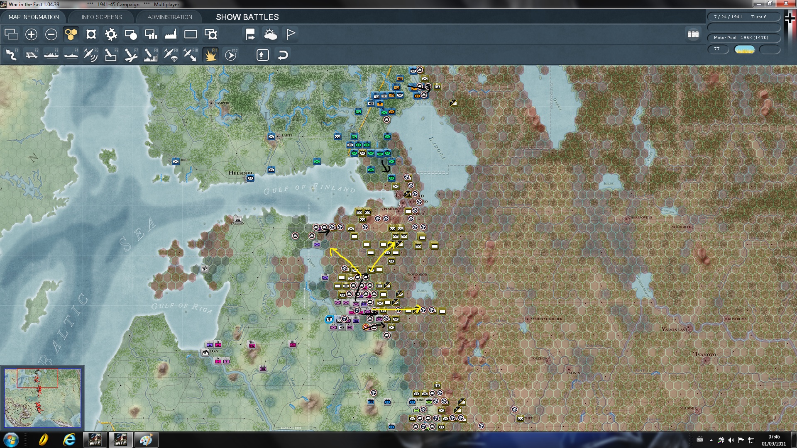Click the four-pronged square icon in the toolbar
Image resolution: width=797 pixels, height=448 pixels.
[91, 34]
